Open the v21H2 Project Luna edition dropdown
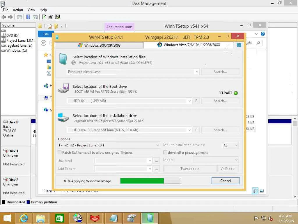This screenshot has width=298, height=224. 157,145
